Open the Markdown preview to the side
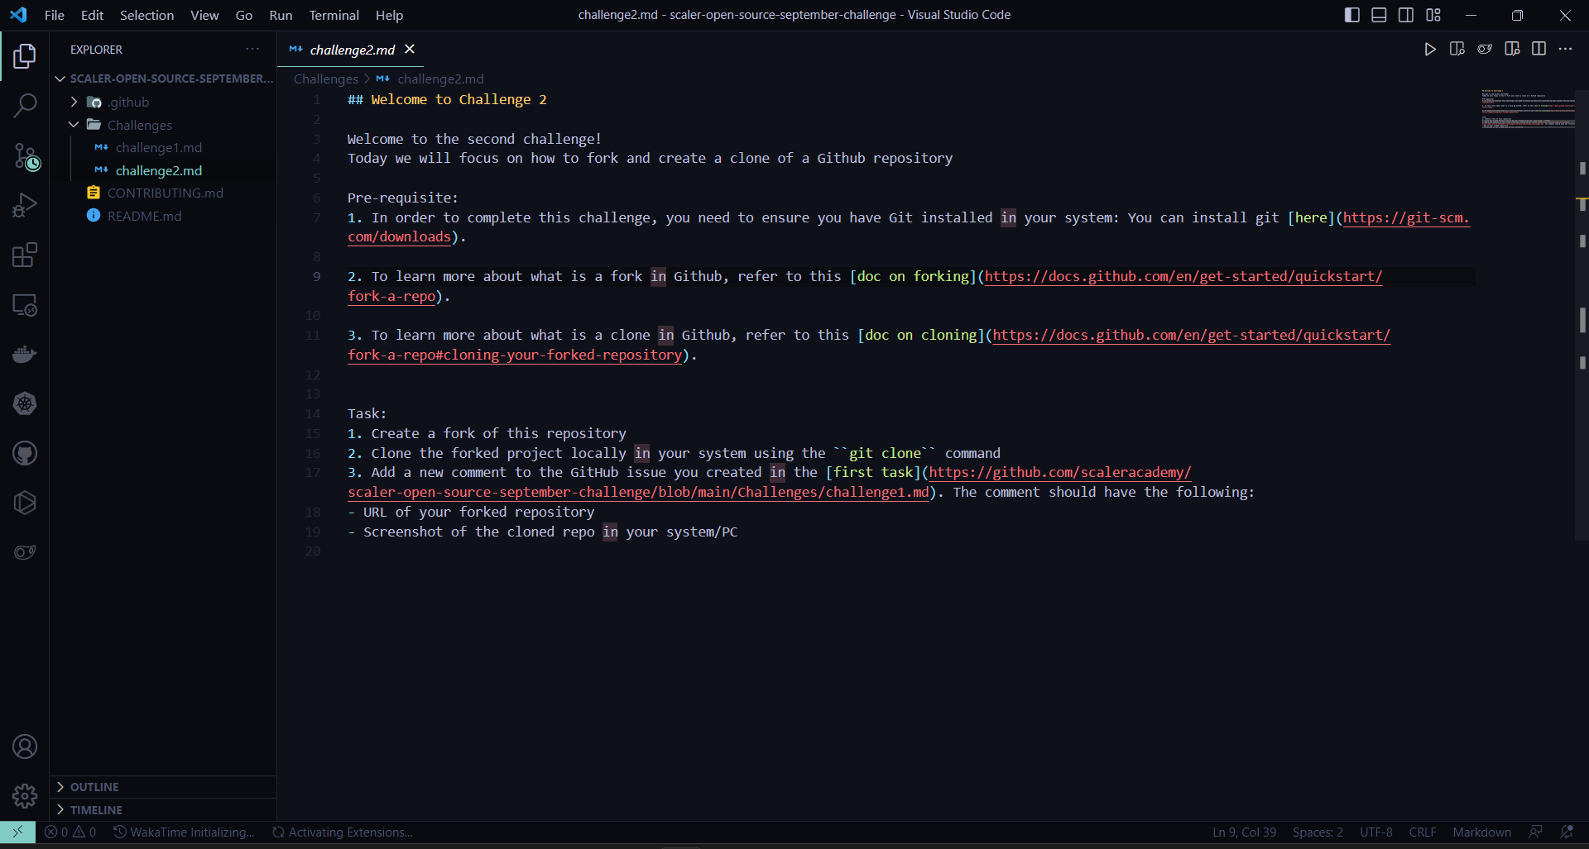This screenshot has width=1589, height=849. [1458, 49]
